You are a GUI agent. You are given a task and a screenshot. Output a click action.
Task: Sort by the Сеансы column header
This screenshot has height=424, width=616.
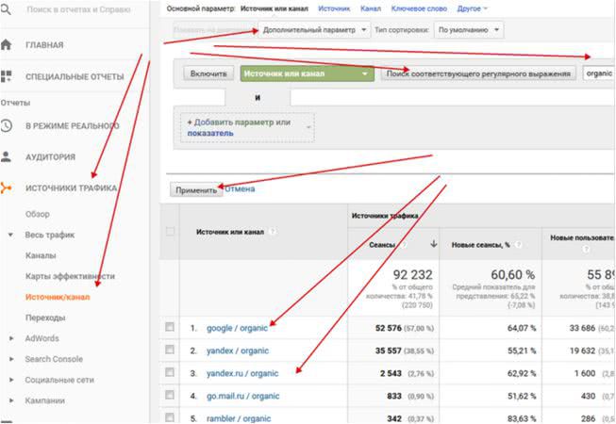(382, 245)
